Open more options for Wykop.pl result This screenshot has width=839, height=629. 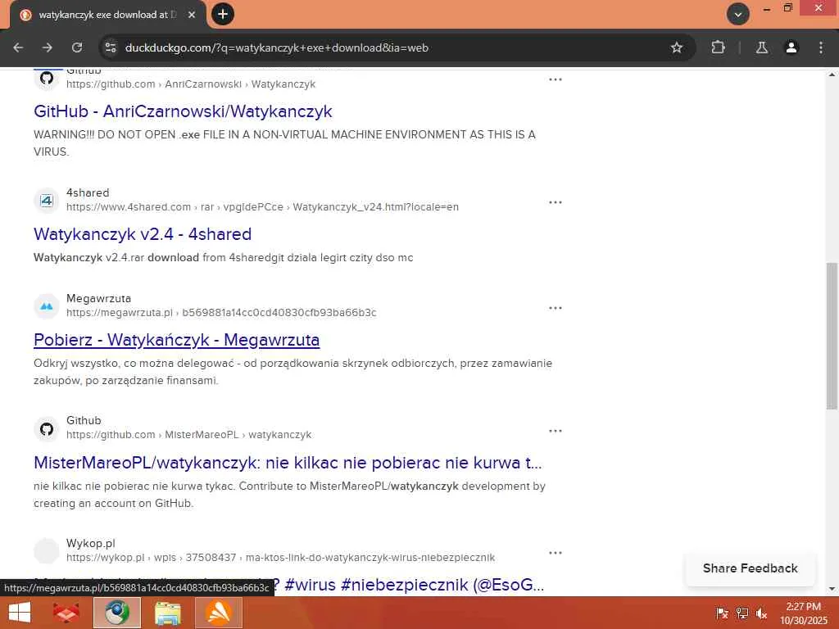coord(556,553)
